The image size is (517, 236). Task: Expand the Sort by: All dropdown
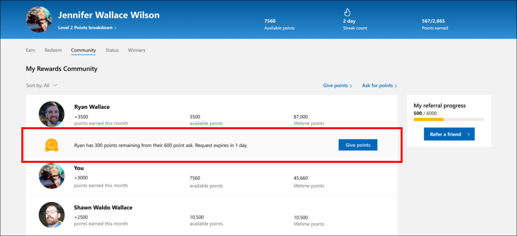click(41, 85)
